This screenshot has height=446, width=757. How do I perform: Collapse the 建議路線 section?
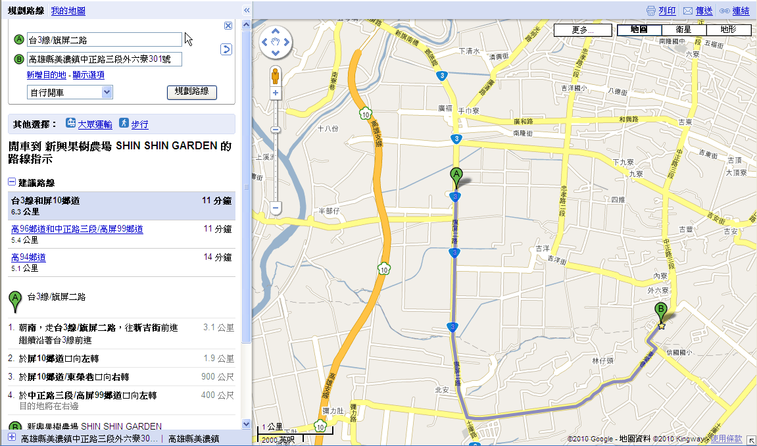(x=12, y=182)
